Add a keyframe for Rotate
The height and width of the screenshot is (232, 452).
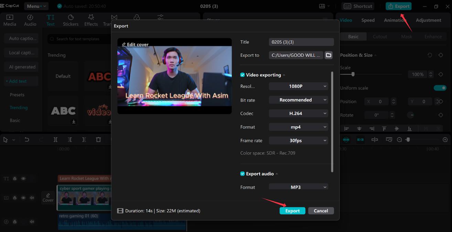click(441, 115)
